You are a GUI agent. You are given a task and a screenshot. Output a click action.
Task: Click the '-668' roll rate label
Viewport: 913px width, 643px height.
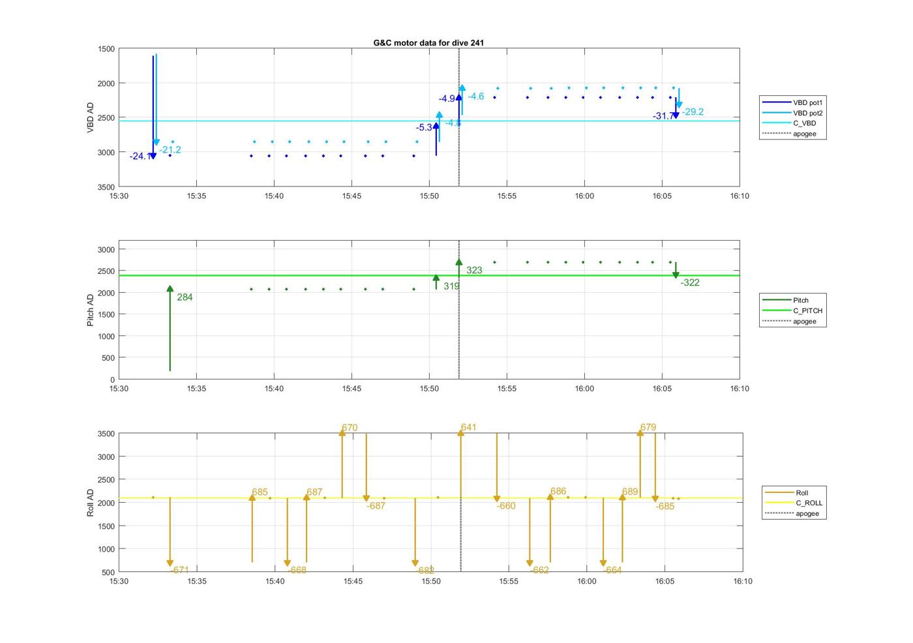tap(297, 570)
